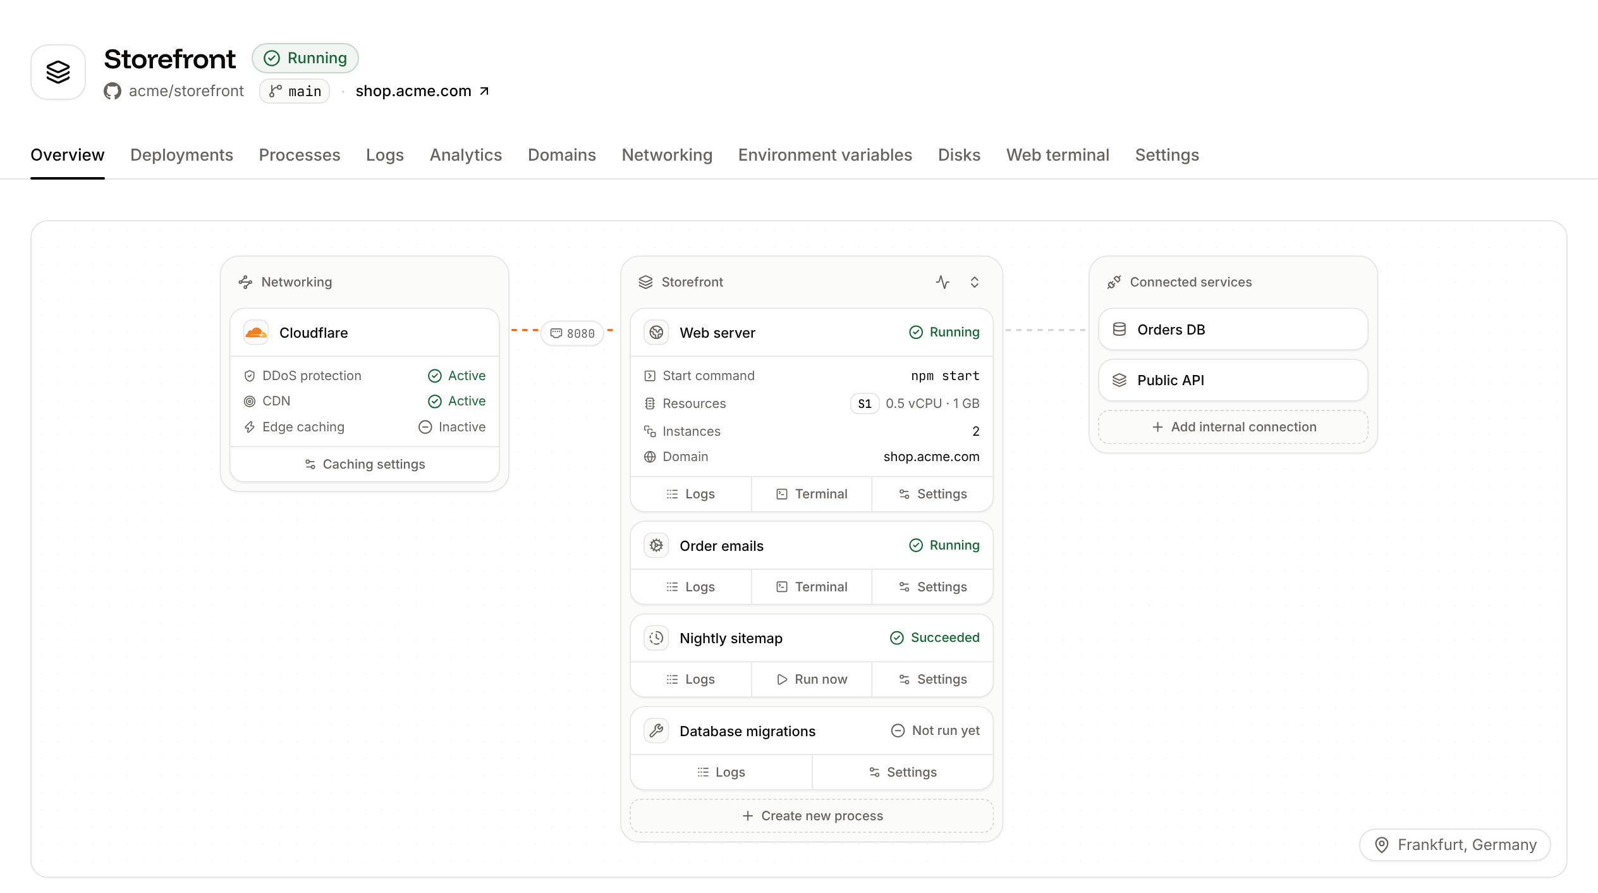This screenshot has height=893, width=1598.
Task: Open the Web terminal tab
Action: tap(1058, 155)
